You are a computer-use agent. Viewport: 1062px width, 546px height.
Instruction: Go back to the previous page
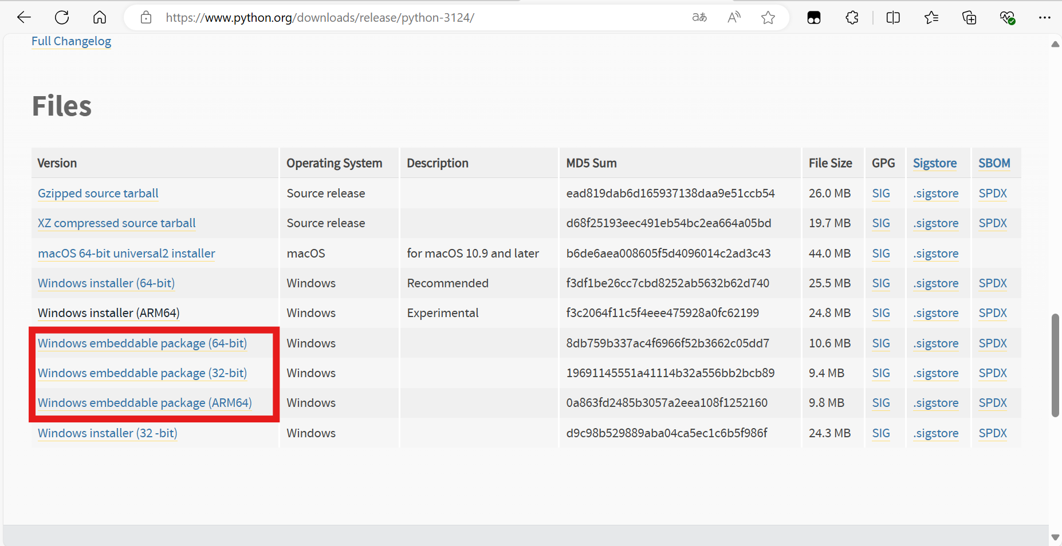[x=24, y=18]
